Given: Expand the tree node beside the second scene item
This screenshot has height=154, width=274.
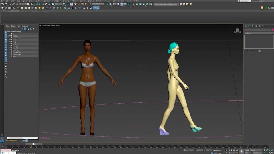Looking at the screenshot, I should [8, 36].
